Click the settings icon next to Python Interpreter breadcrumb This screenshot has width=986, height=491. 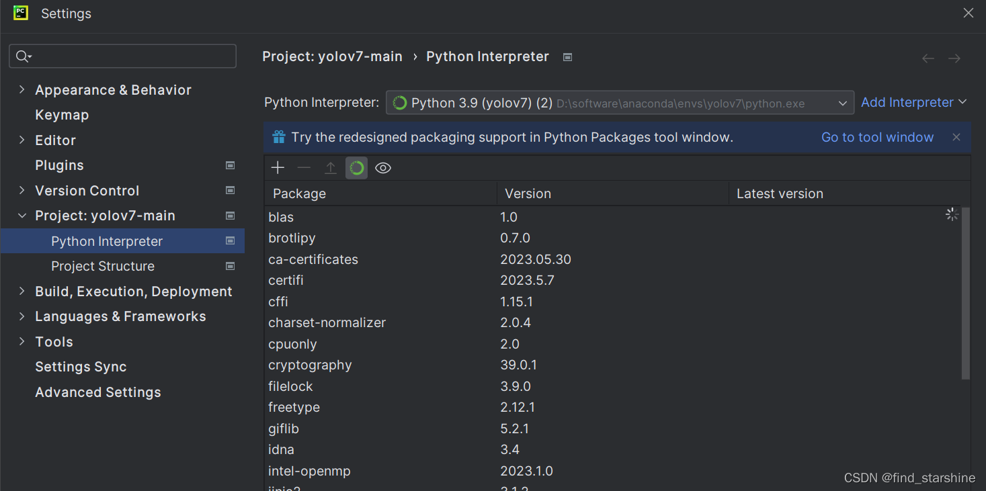coord(567,56)
